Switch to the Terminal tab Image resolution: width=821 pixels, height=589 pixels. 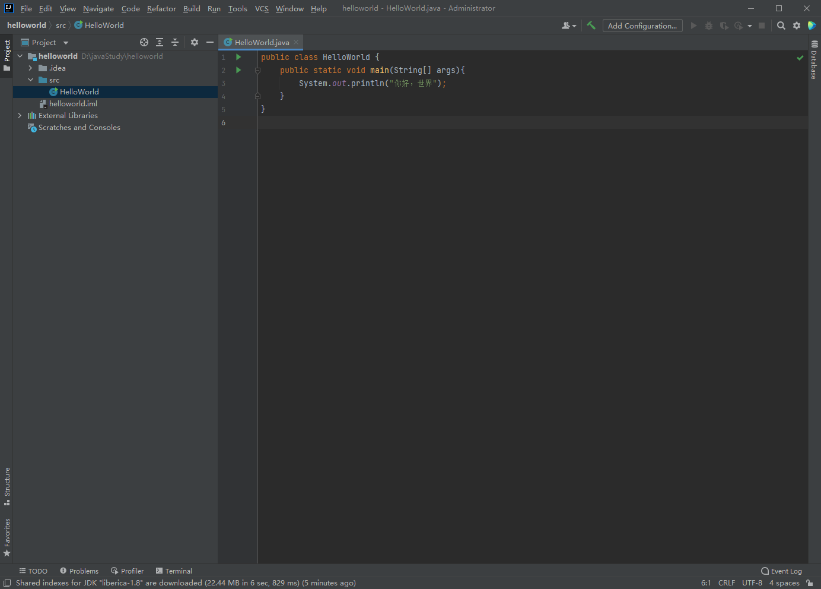tap(174, 571)
